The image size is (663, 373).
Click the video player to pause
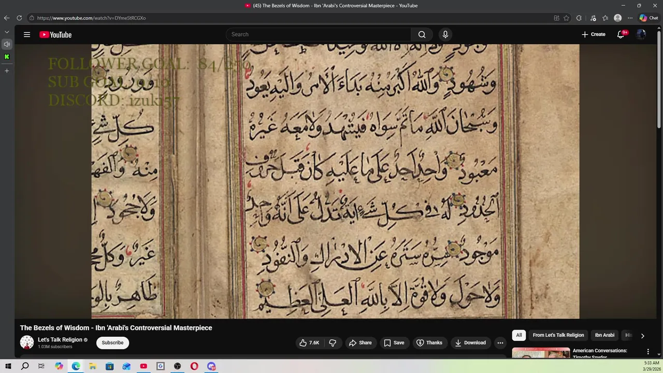[335, 181]
